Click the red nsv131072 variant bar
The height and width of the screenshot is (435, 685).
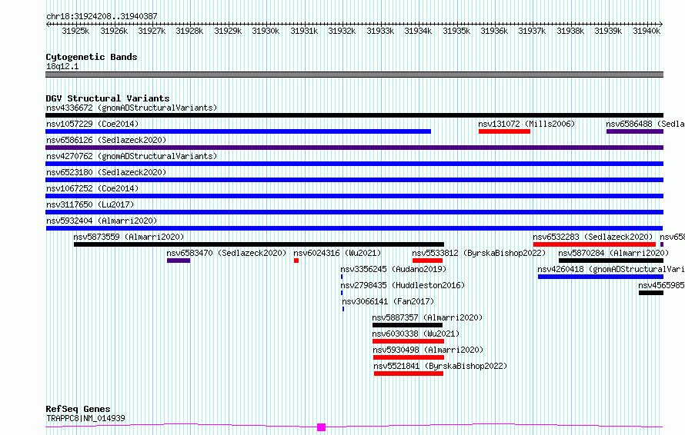click(504, 131)
